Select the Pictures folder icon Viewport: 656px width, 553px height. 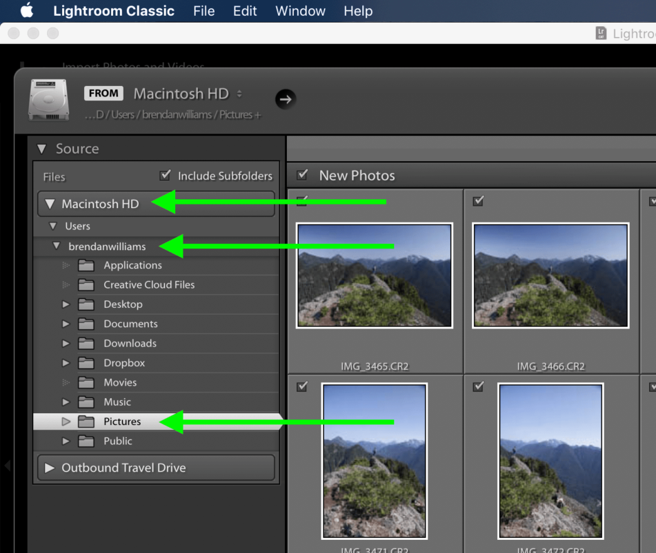click(86, 421)
